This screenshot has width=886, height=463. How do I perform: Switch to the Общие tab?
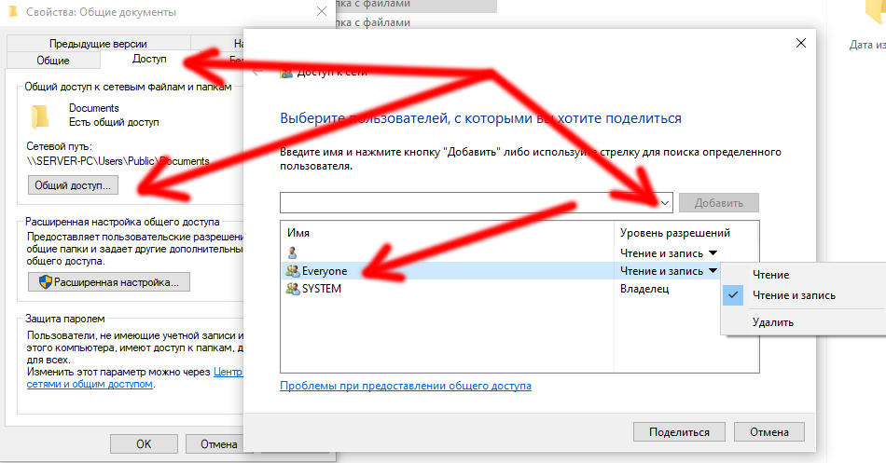[52, 61]
